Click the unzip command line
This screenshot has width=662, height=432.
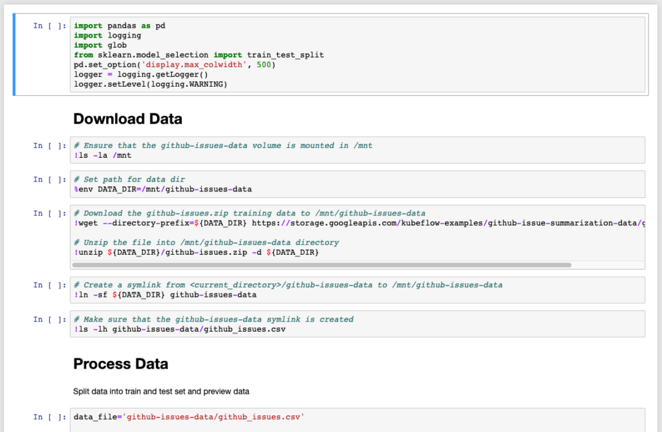197,252
